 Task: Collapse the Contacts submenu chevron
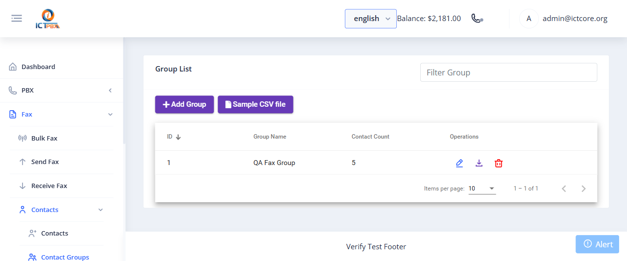100,210
